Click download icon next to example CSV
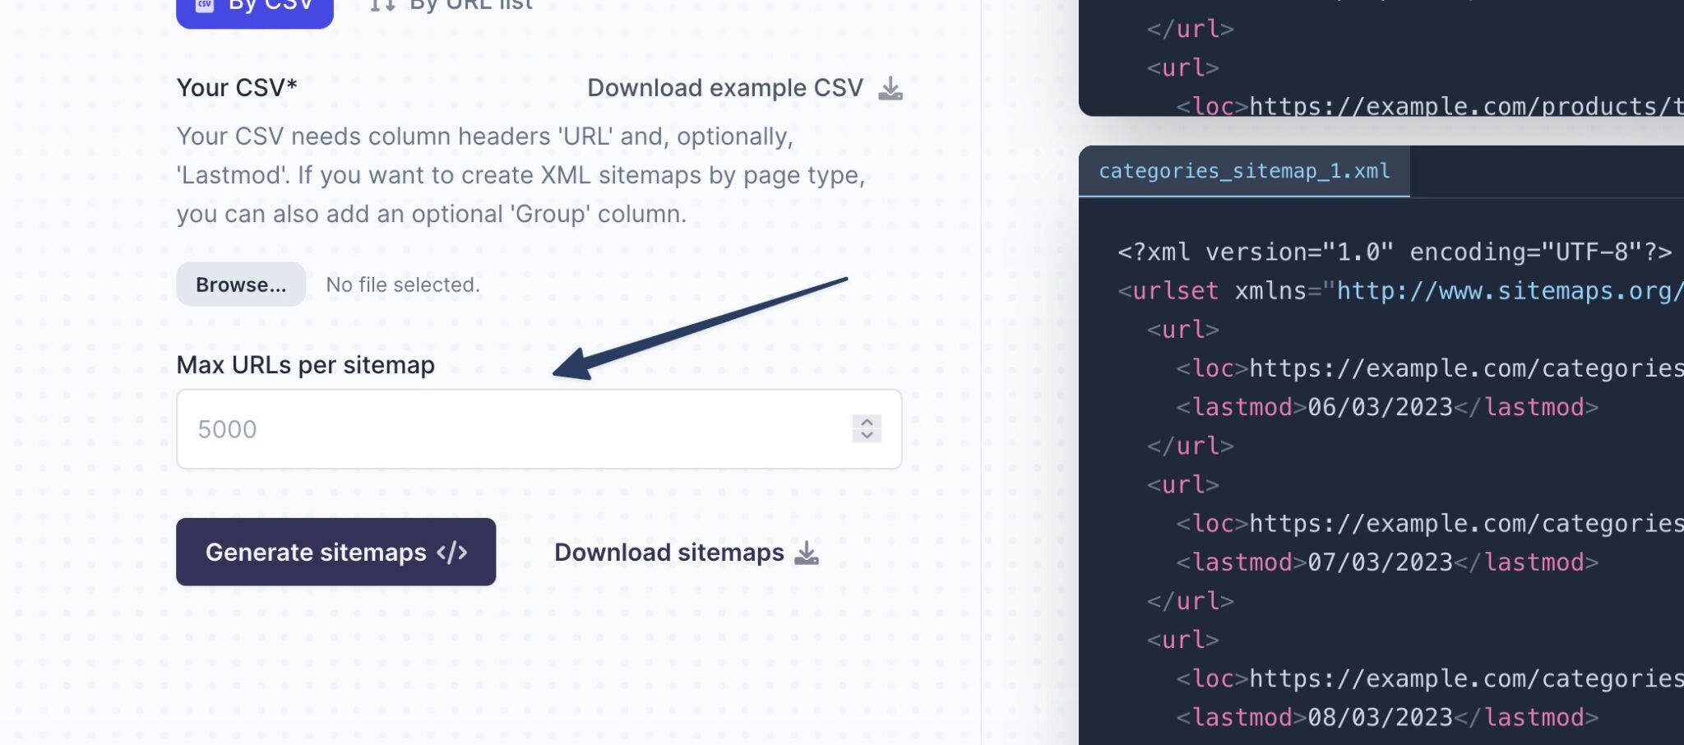This screenshot has width=1684, height=745. 890,88
